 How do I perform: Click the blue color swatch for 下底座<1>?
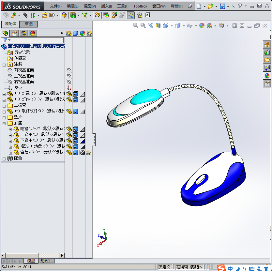pyautogui.click(x=83, y=141)
